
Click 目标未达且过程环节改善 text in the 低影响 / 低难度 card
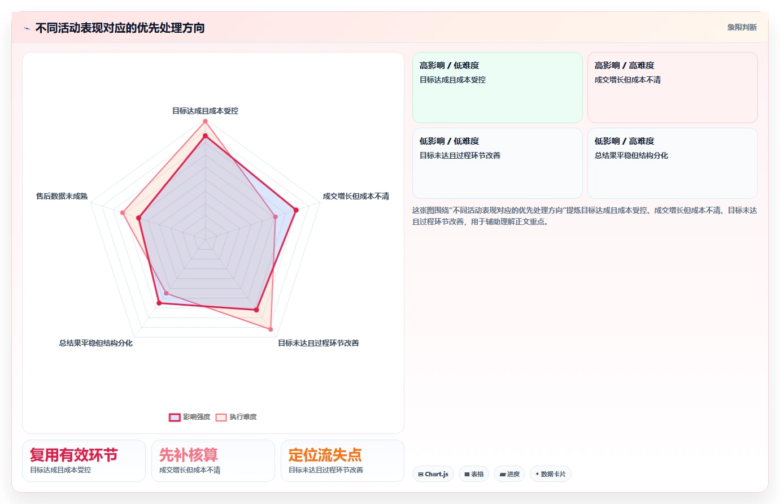pyautogui.click(x=460, y=155)
